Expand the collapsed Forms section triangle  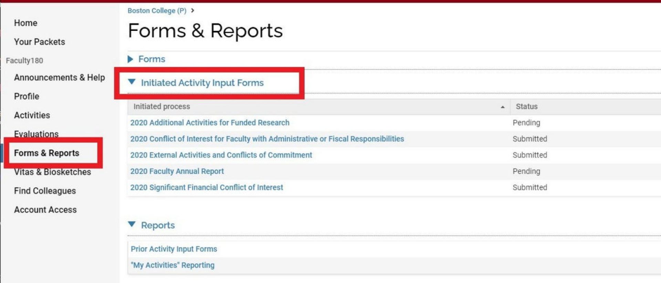[x=130, y=59]
